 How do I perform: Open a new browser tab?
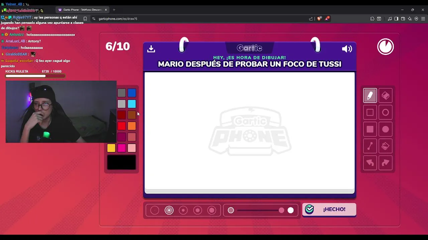[x=114, y=10]
